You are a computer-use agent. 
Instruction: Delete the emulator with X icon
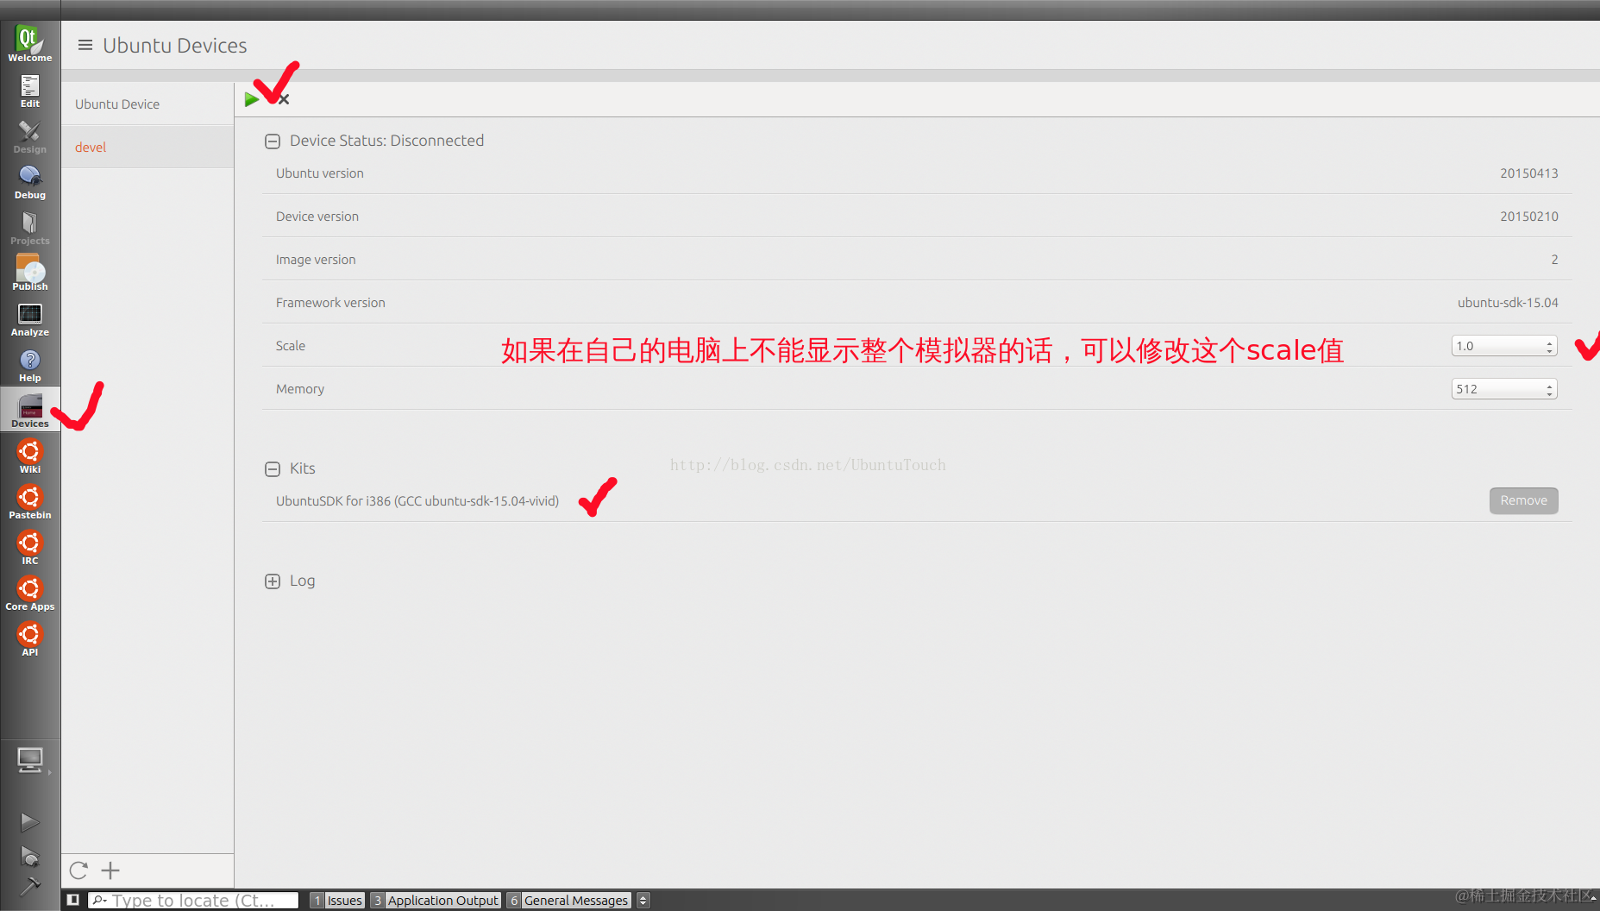pos(284,99)
